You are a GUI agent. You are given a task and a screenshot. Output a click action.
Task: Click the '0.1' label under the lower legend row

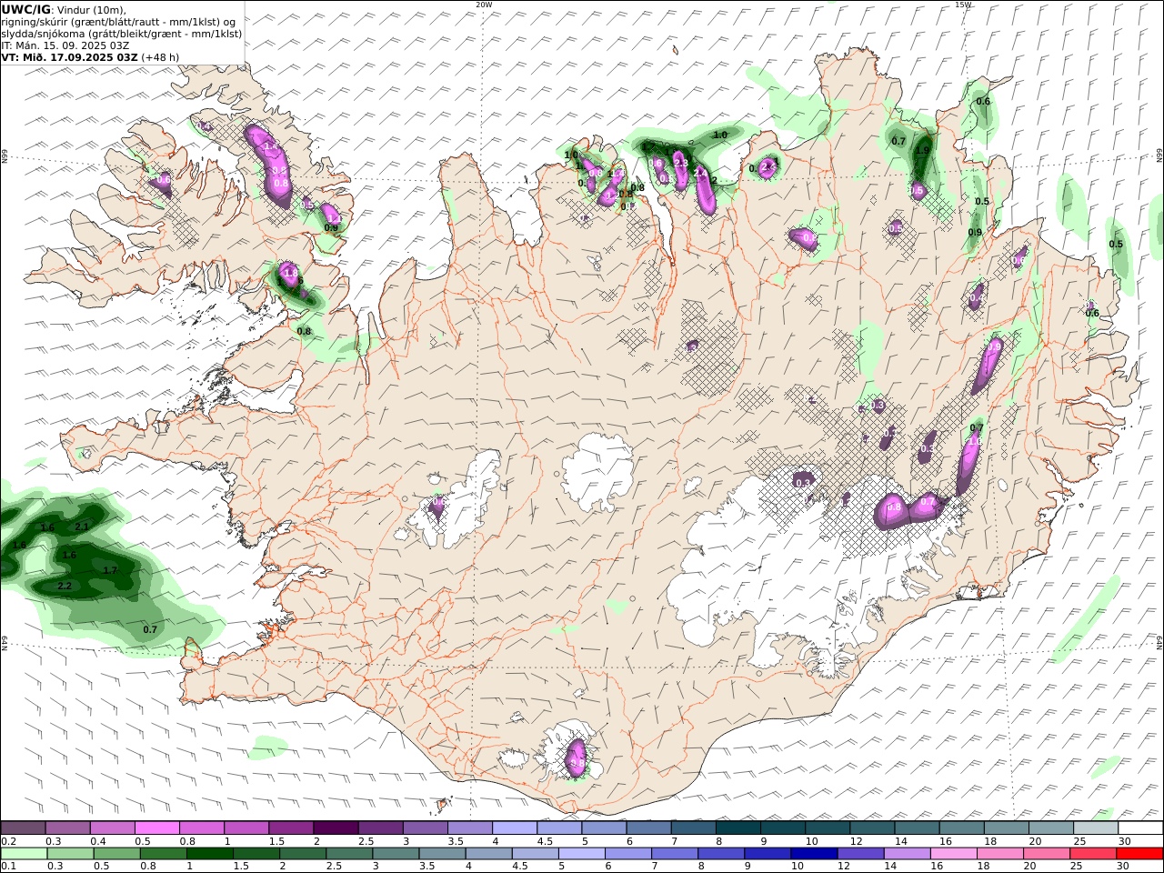(8, 867)
